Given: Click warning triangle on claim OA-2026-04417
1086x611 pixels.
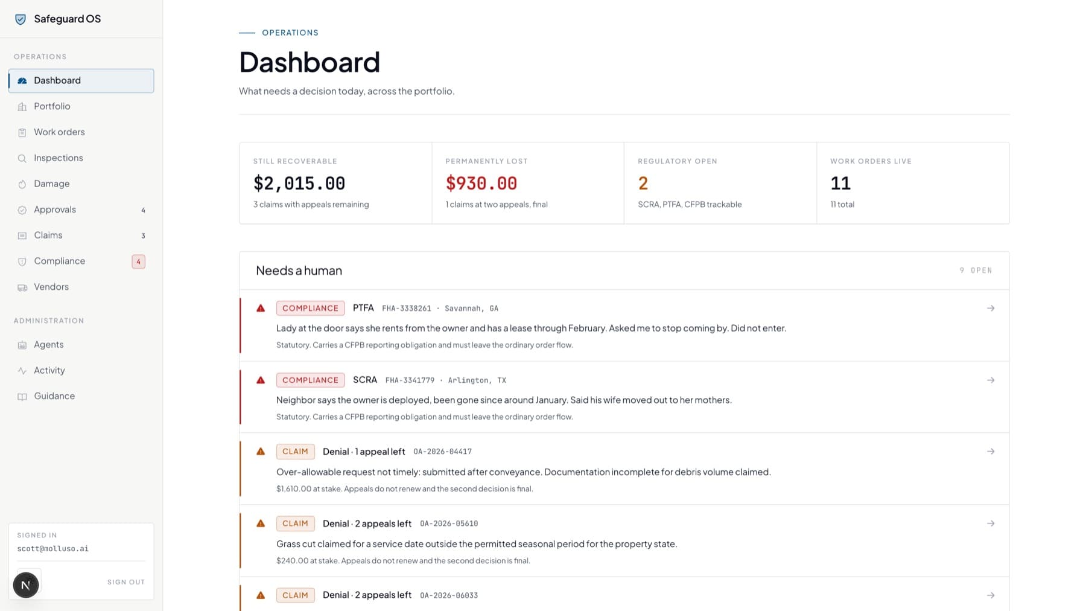Looking at the screenshot, I should tap(261, 451).
